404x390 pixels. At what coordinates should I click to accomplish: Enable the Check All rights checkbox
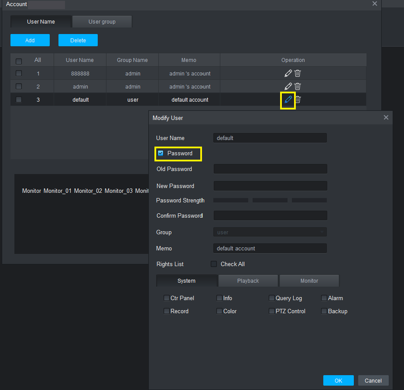[x=214, y=264]
